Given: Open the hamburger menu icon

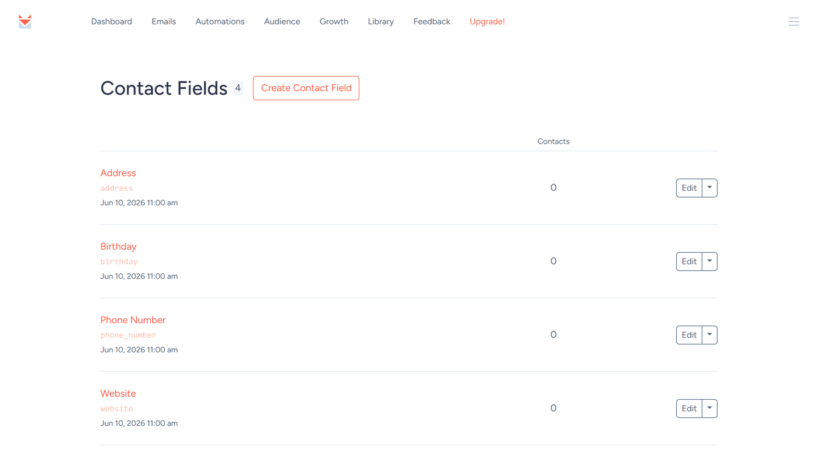Looking at the screenshot, I should 794,22.
